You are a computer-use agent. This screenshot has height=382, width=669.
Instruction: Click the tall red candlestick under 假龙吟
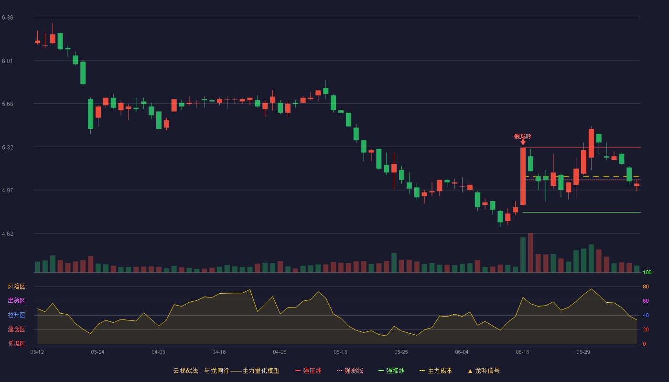pyautogui.click(x=523, y=176)
